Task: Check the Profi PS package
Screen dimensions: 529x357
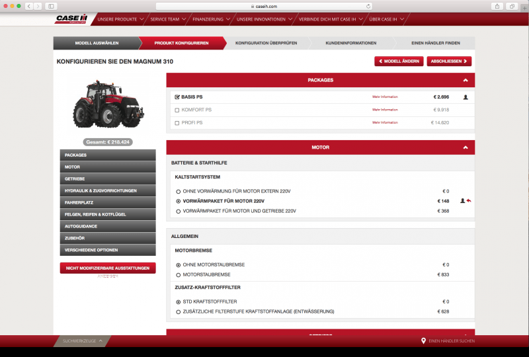Action: pos(177,123)
